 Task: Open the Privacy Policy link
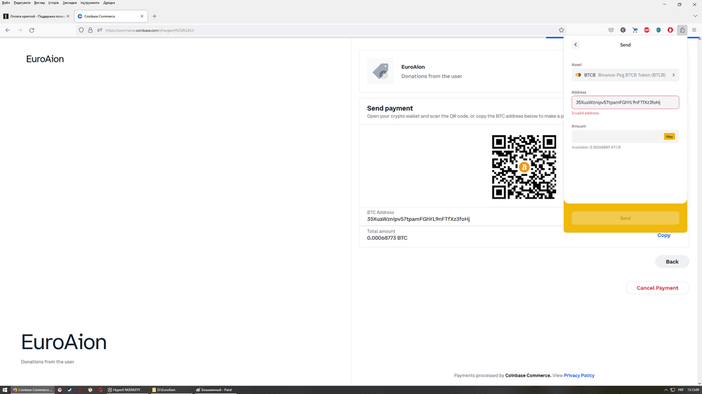(578, 376)
